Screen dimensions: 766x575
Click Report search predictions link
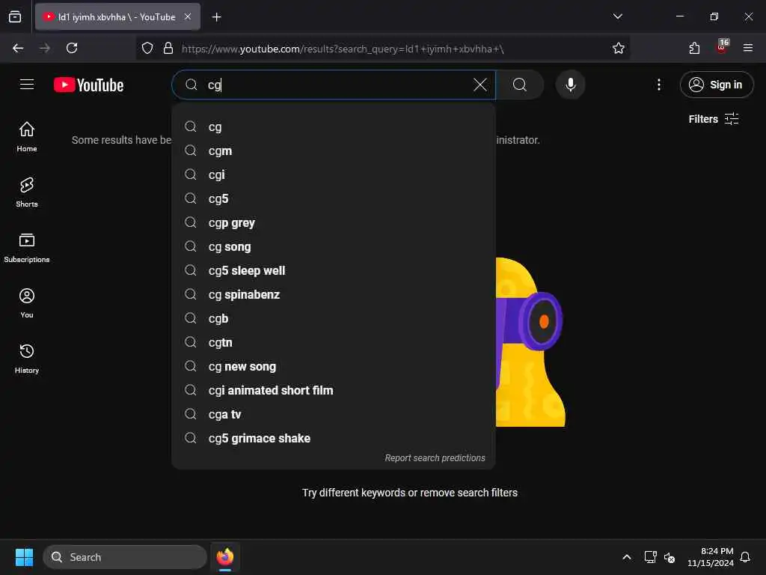pos(435,458)
